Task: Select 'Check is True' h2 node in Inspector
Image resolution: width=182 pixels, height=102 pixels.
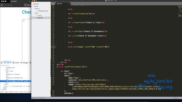Action: (13, 74)
